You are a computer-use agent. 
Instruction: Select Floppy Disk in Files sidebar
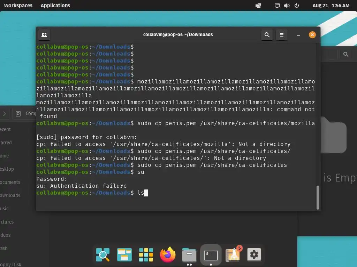click(x=10, y=264)
